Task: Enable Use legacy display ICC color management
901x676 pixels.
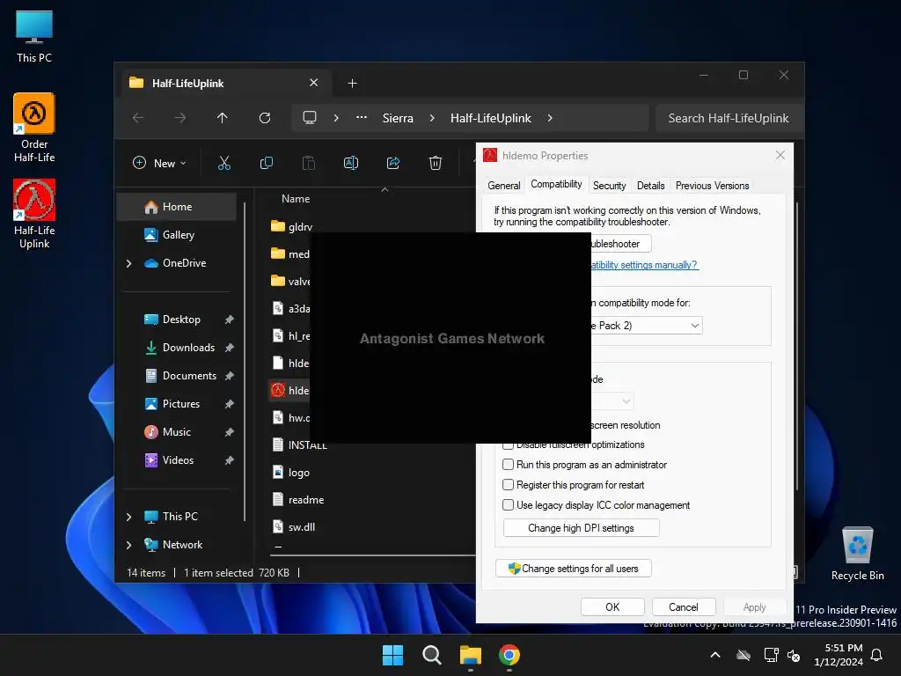Action: coord(508,504)
